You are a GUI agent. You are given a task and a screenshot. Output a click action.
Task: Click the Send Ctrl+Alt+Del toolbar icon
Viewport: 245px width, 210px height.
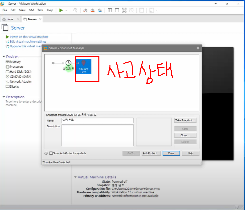pyautogui.click(x=75, y=10)
